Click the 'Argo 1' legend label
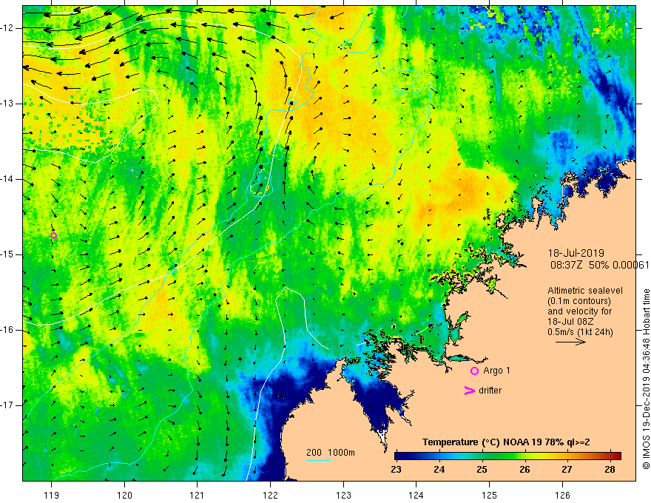Screen dimensions: 651x503 click(x=496, y=371)
